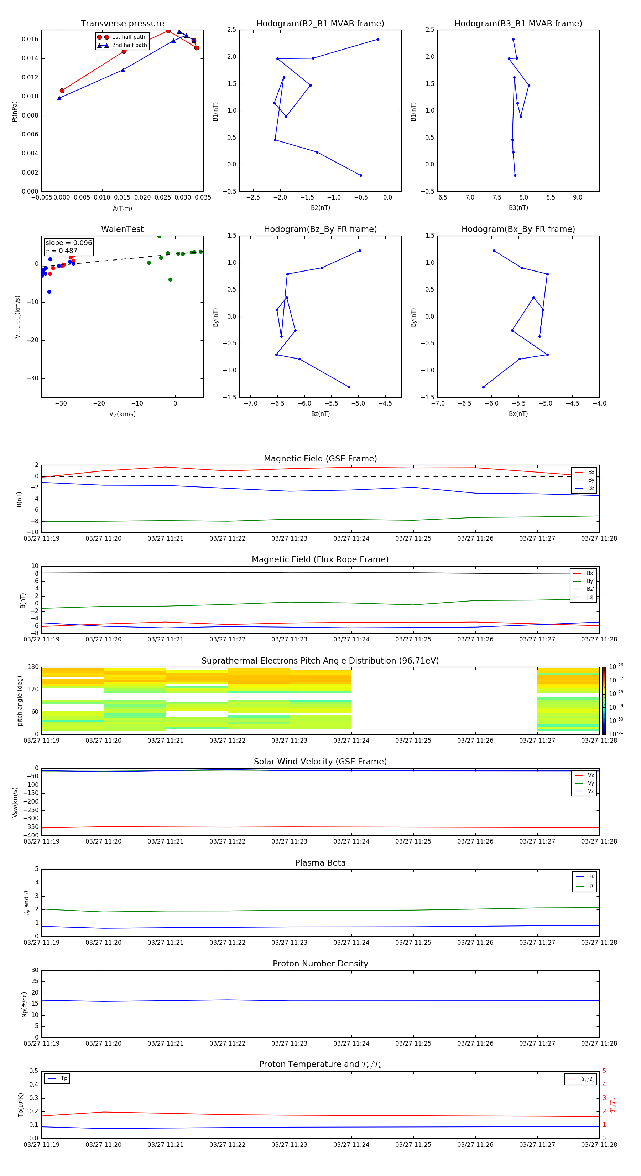This screenshot has height=1176, width=641.
Task: Click the Bx entry in GSE magnetic field legend
Action: [x=584, y=472]
